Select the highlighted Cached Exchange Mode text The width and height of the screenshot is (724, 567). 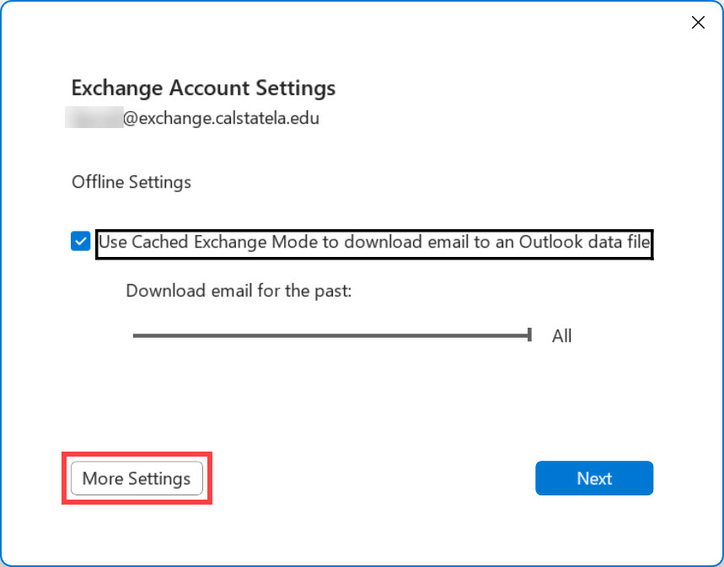coord(374,243)
